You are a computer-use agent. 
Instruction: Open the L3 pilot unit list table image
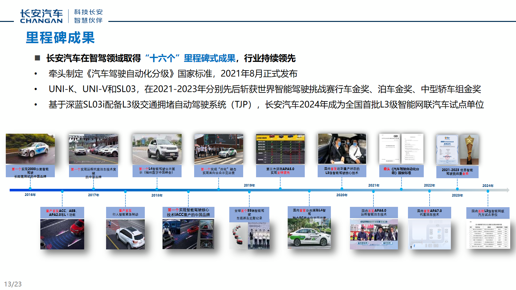tap(488, 234)
